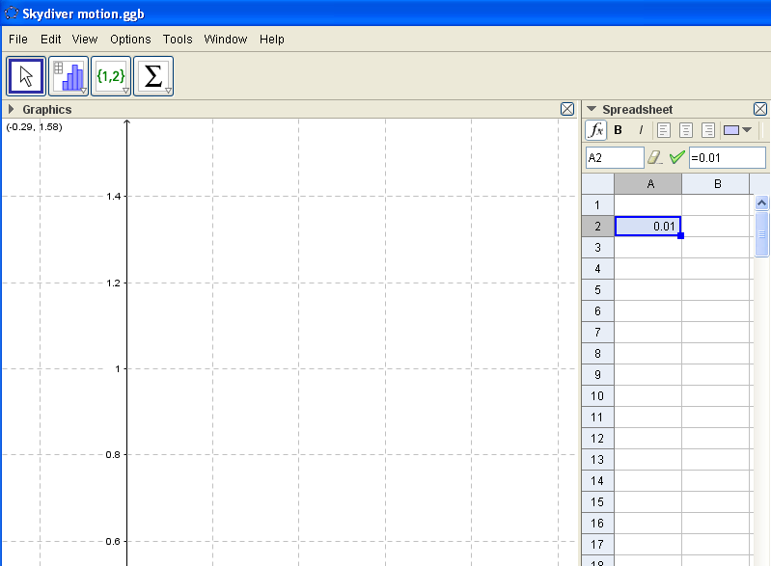Click the eraser cancel-edit icon
Screen dimensions: 771x566
(655, 158)
